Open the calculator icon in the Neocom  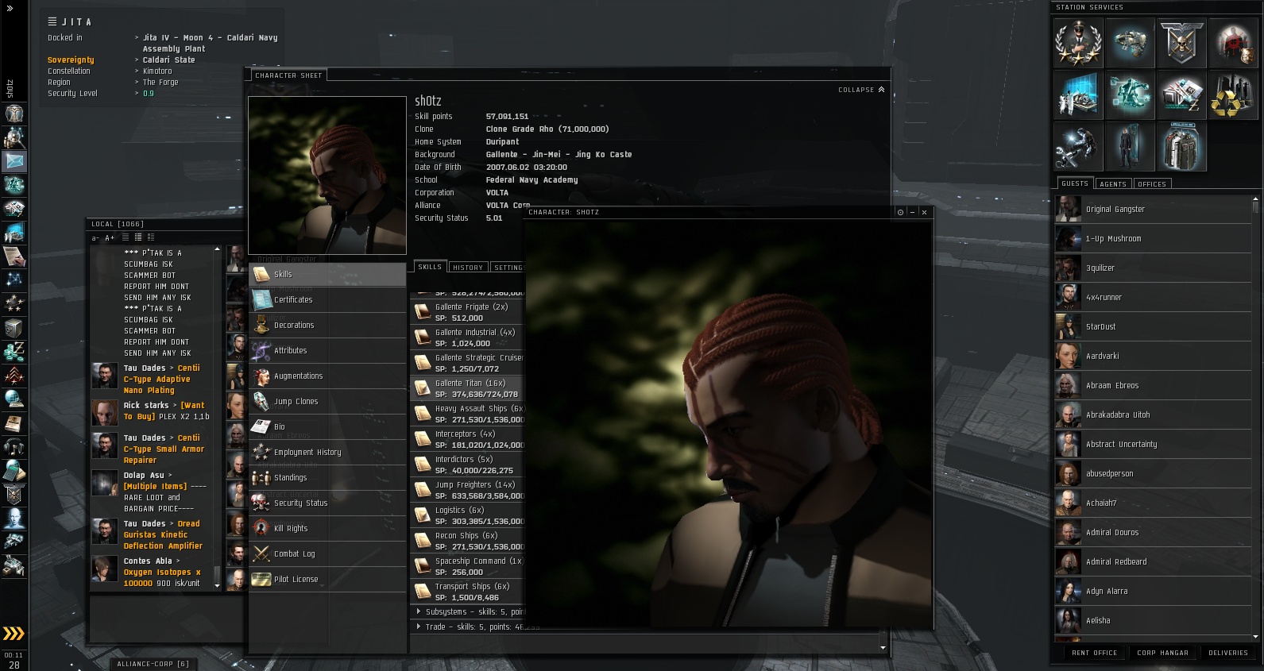tap(14, 471)
